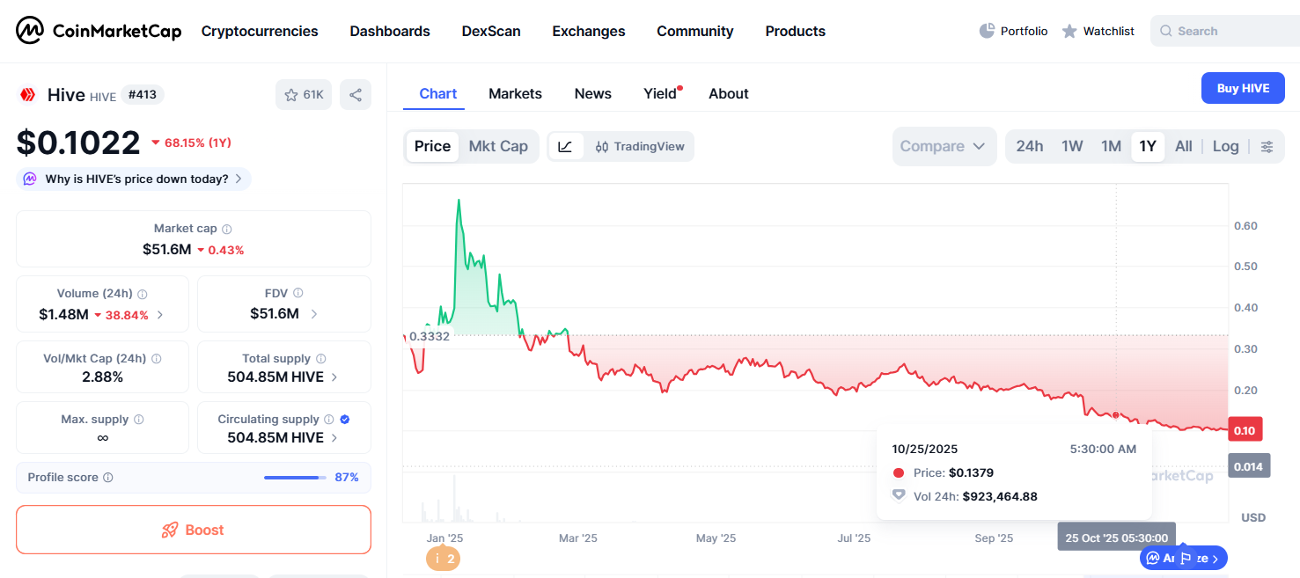Expand the Total supply details chevron
Screen dimensions: 1300x578
click(x=334, y=377)
